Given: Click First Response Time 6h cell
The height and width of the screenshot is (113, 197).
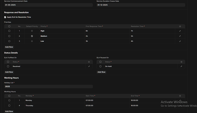Looking at the screenshot, I should (107, 31).
